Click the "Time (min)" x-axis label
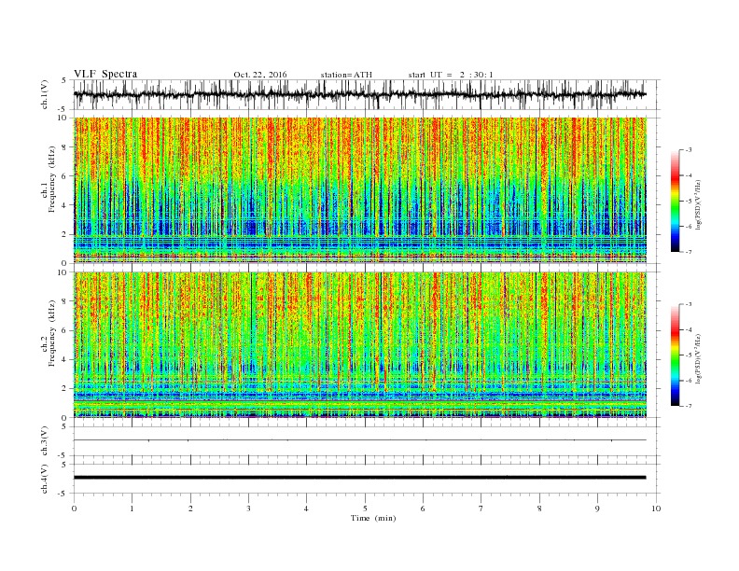This screenshot has height=571, width=739. [x=373, y=518]
